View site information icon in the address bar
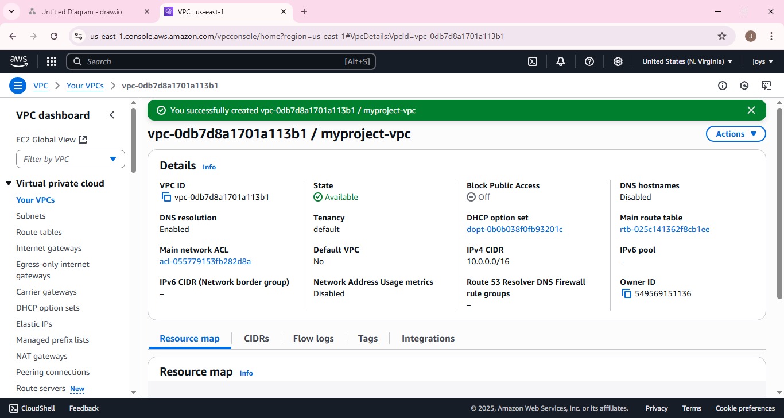This screenshot has width=784, height=418. (x=79, y=36)
